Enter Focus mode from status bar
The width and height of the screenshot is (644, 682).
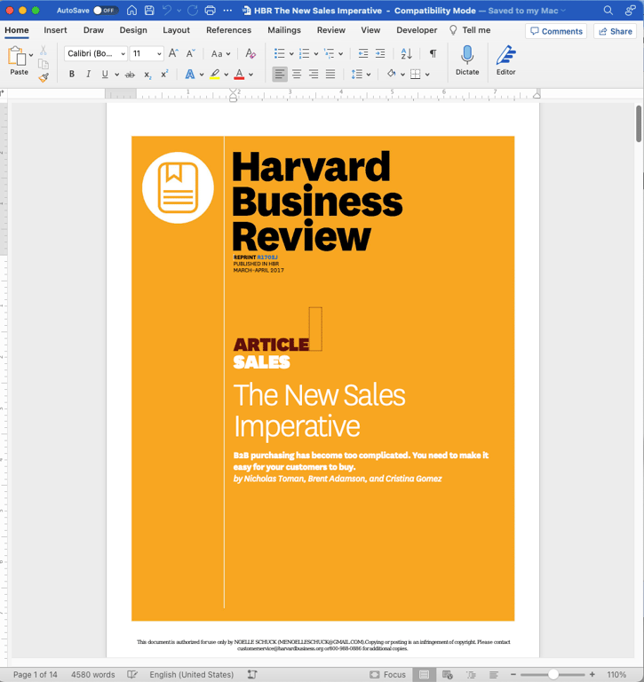click(387, 674)
